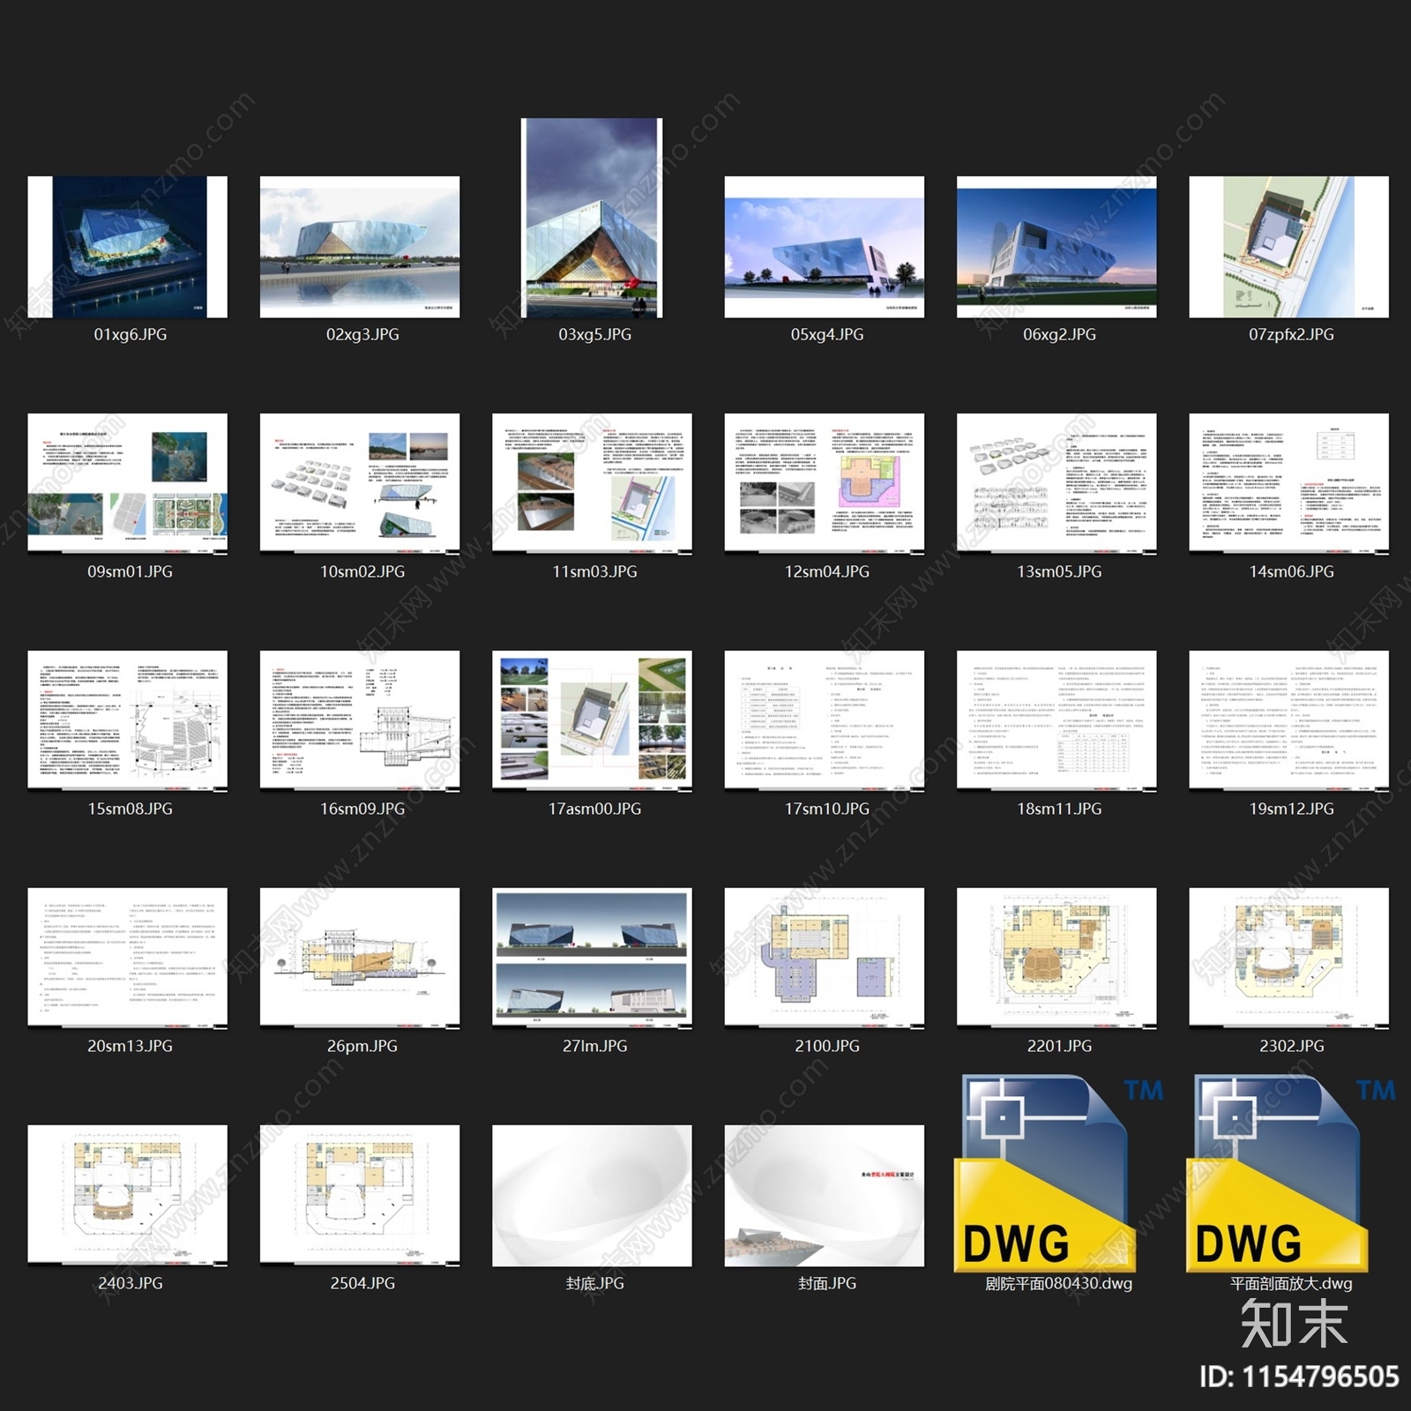Click the 16sm09.JPG file name
This screenshot has height=1411, width=1411.
pyautogui.click(x=362, y=809)
